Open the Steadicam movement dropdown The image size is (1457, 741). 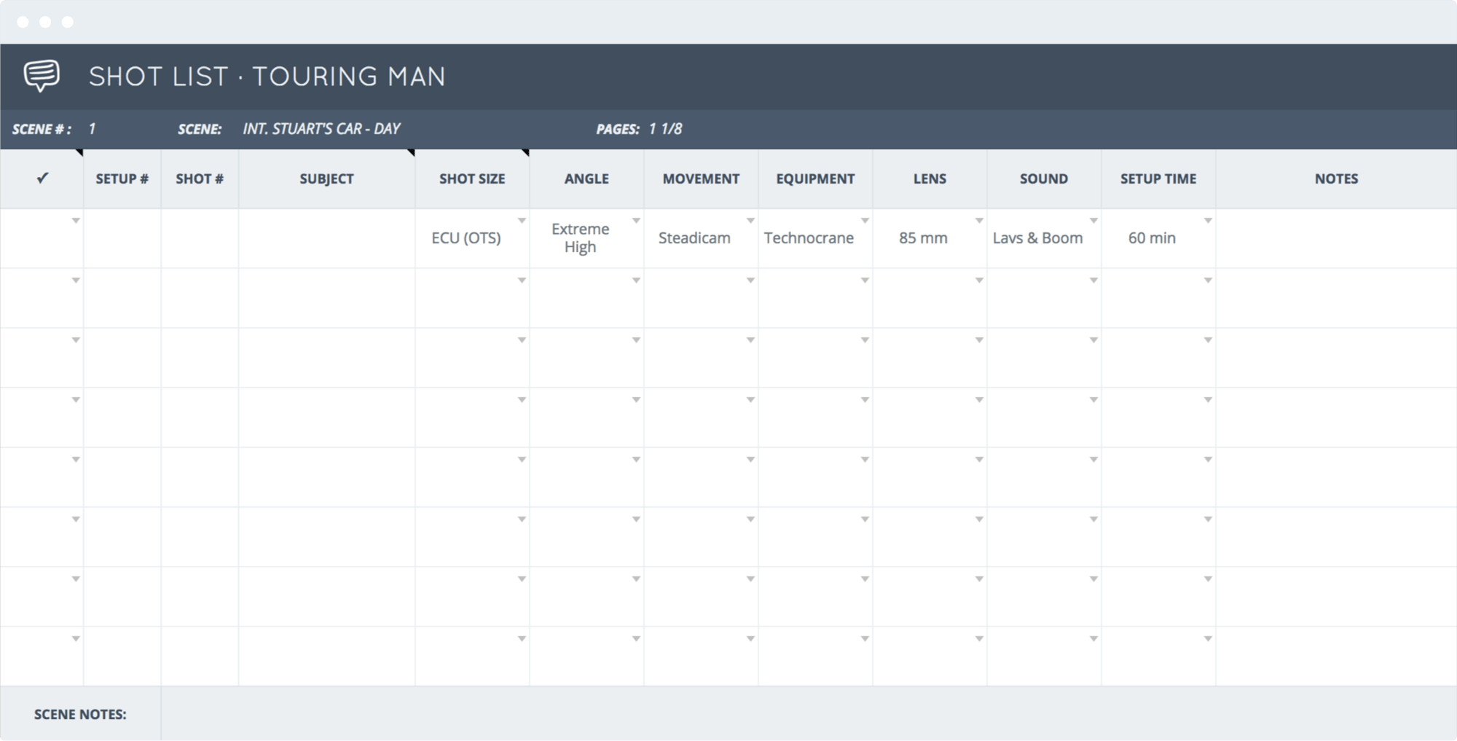(x=750, y=221)
